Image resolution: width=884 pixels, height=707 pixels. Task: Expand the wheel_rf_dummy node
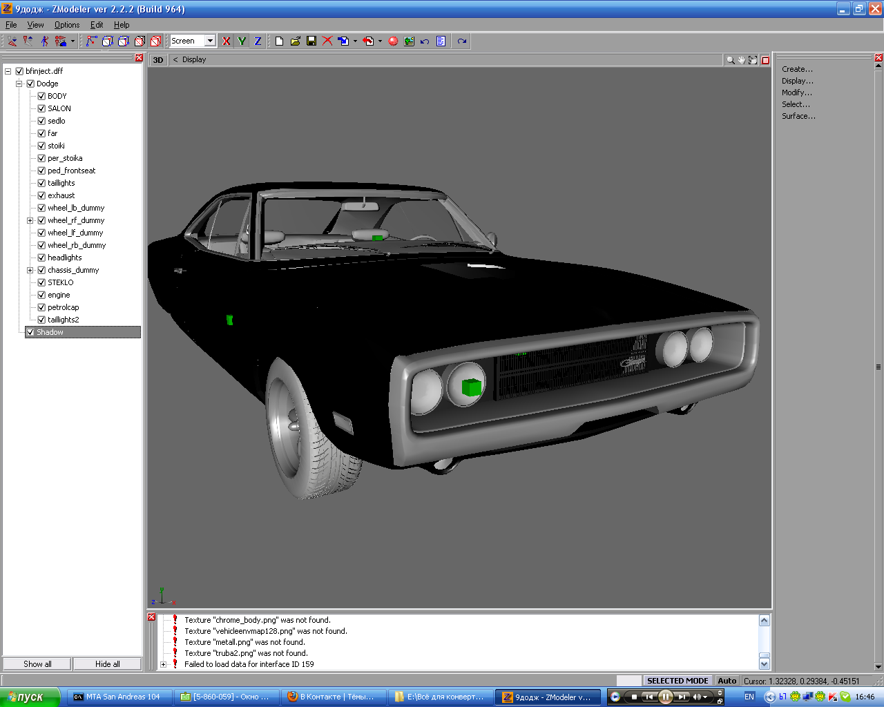[30, 220]
